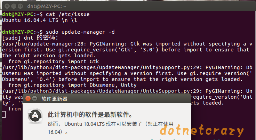Maximize the terminal window
Screen dimensions: 256x140
click(x=20, y=6)
